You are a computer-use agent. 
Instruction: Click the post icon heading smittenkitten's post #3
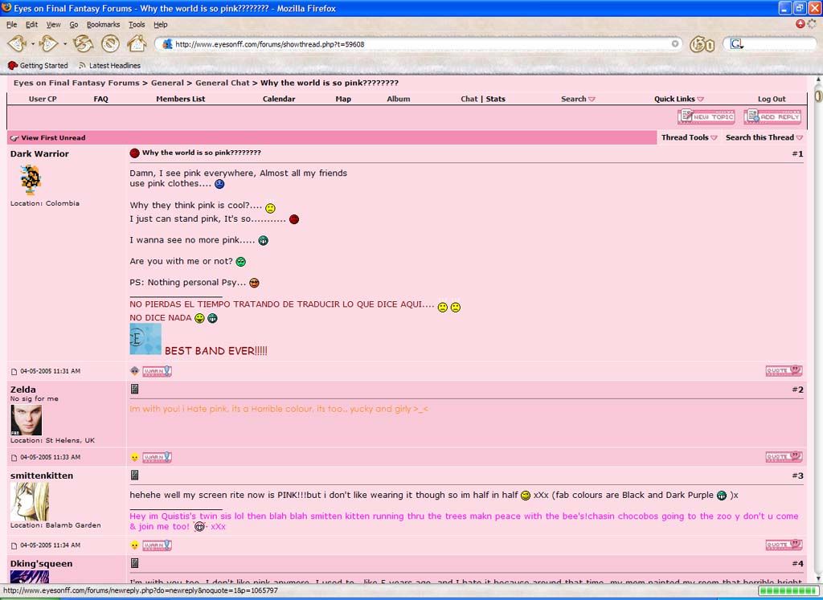click(134, 476)
